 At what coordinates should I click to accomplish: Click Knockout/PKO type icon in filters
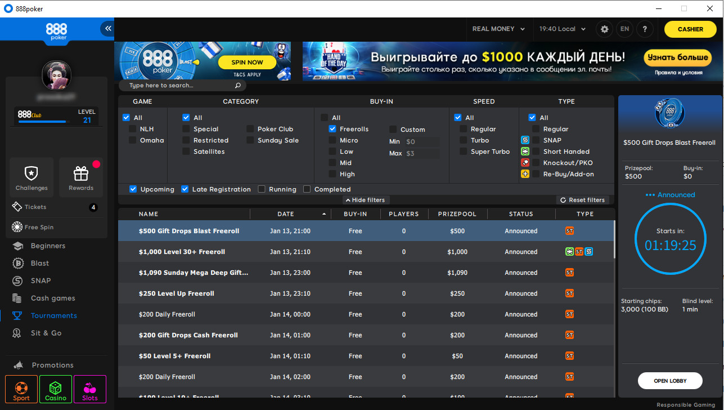(x=525, y=163)
